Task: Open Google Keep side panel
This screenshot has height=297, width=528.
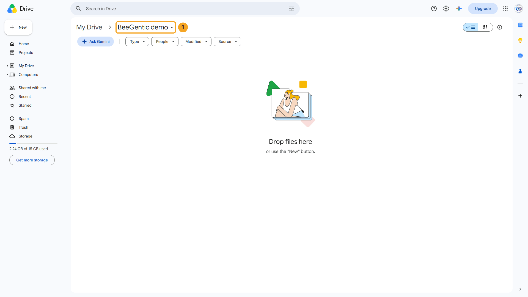Action: click(520, 40)
